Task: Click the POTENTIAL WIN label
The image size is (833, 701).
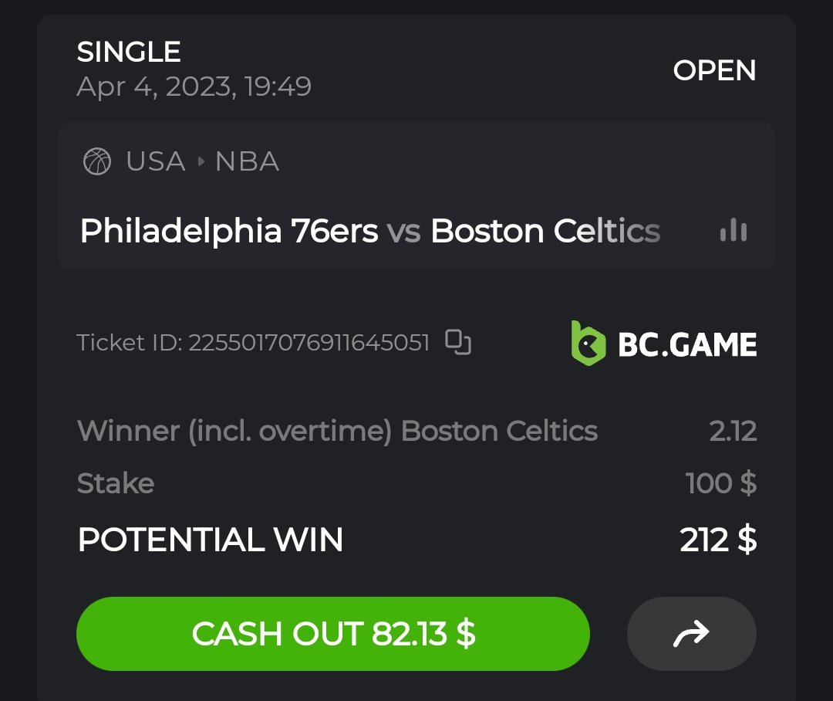Action: tap(211, 540)
